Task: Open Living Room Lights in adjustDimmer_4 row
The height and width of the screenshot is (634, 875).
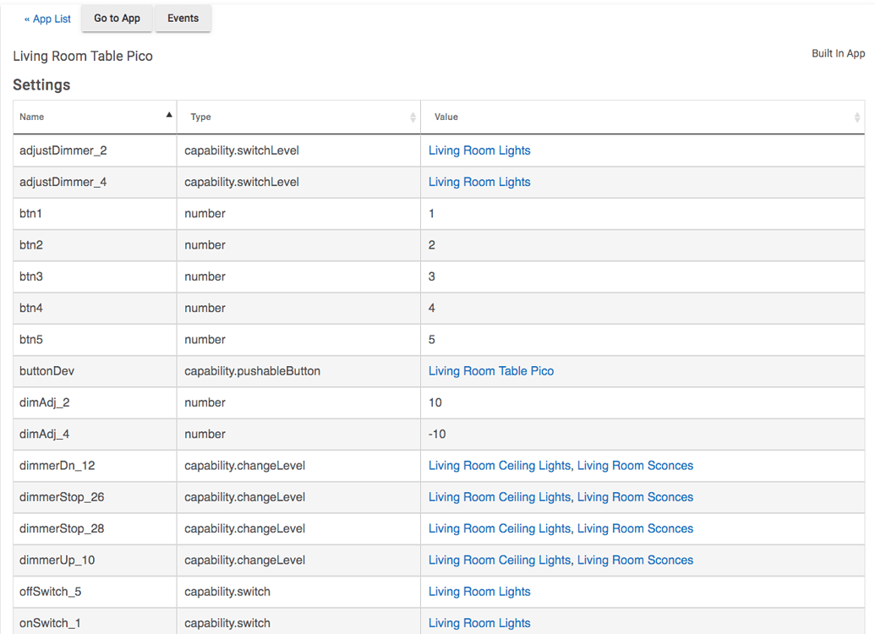Action: [479, 182]
